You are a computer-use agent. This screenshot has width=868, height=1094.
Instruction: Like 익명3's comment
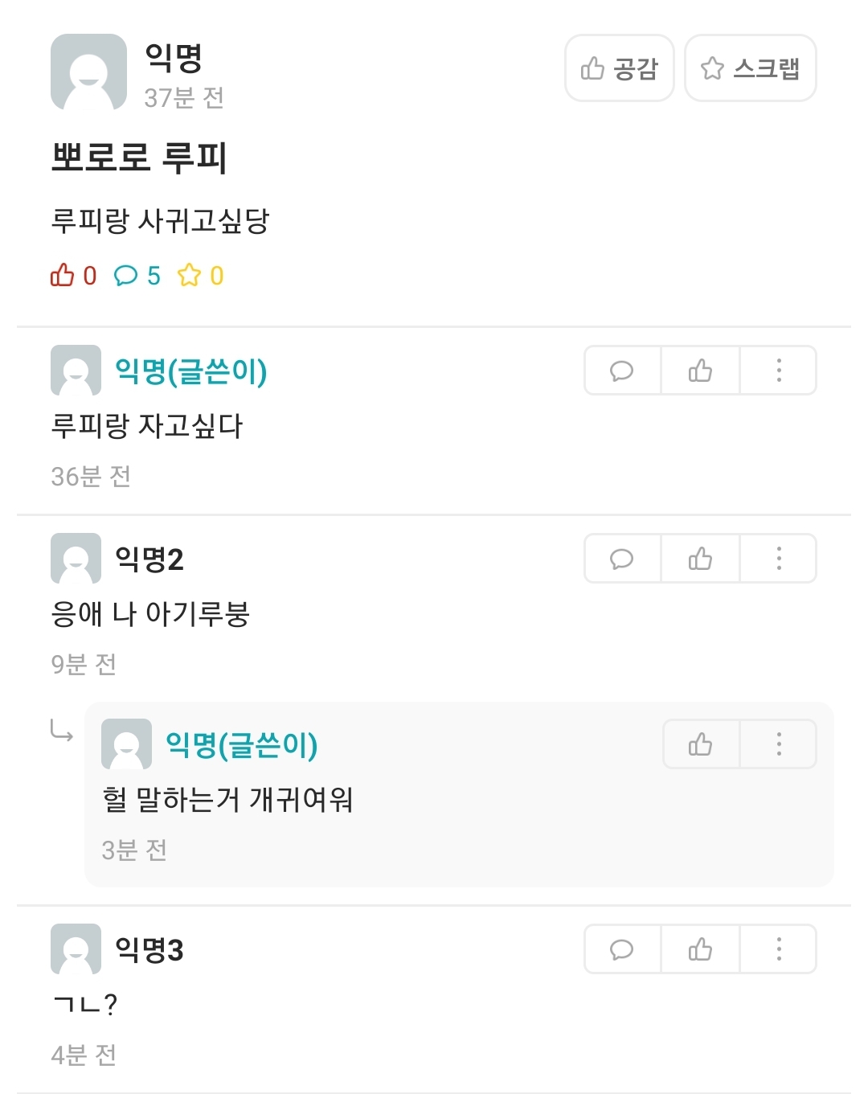pos(700,949)
